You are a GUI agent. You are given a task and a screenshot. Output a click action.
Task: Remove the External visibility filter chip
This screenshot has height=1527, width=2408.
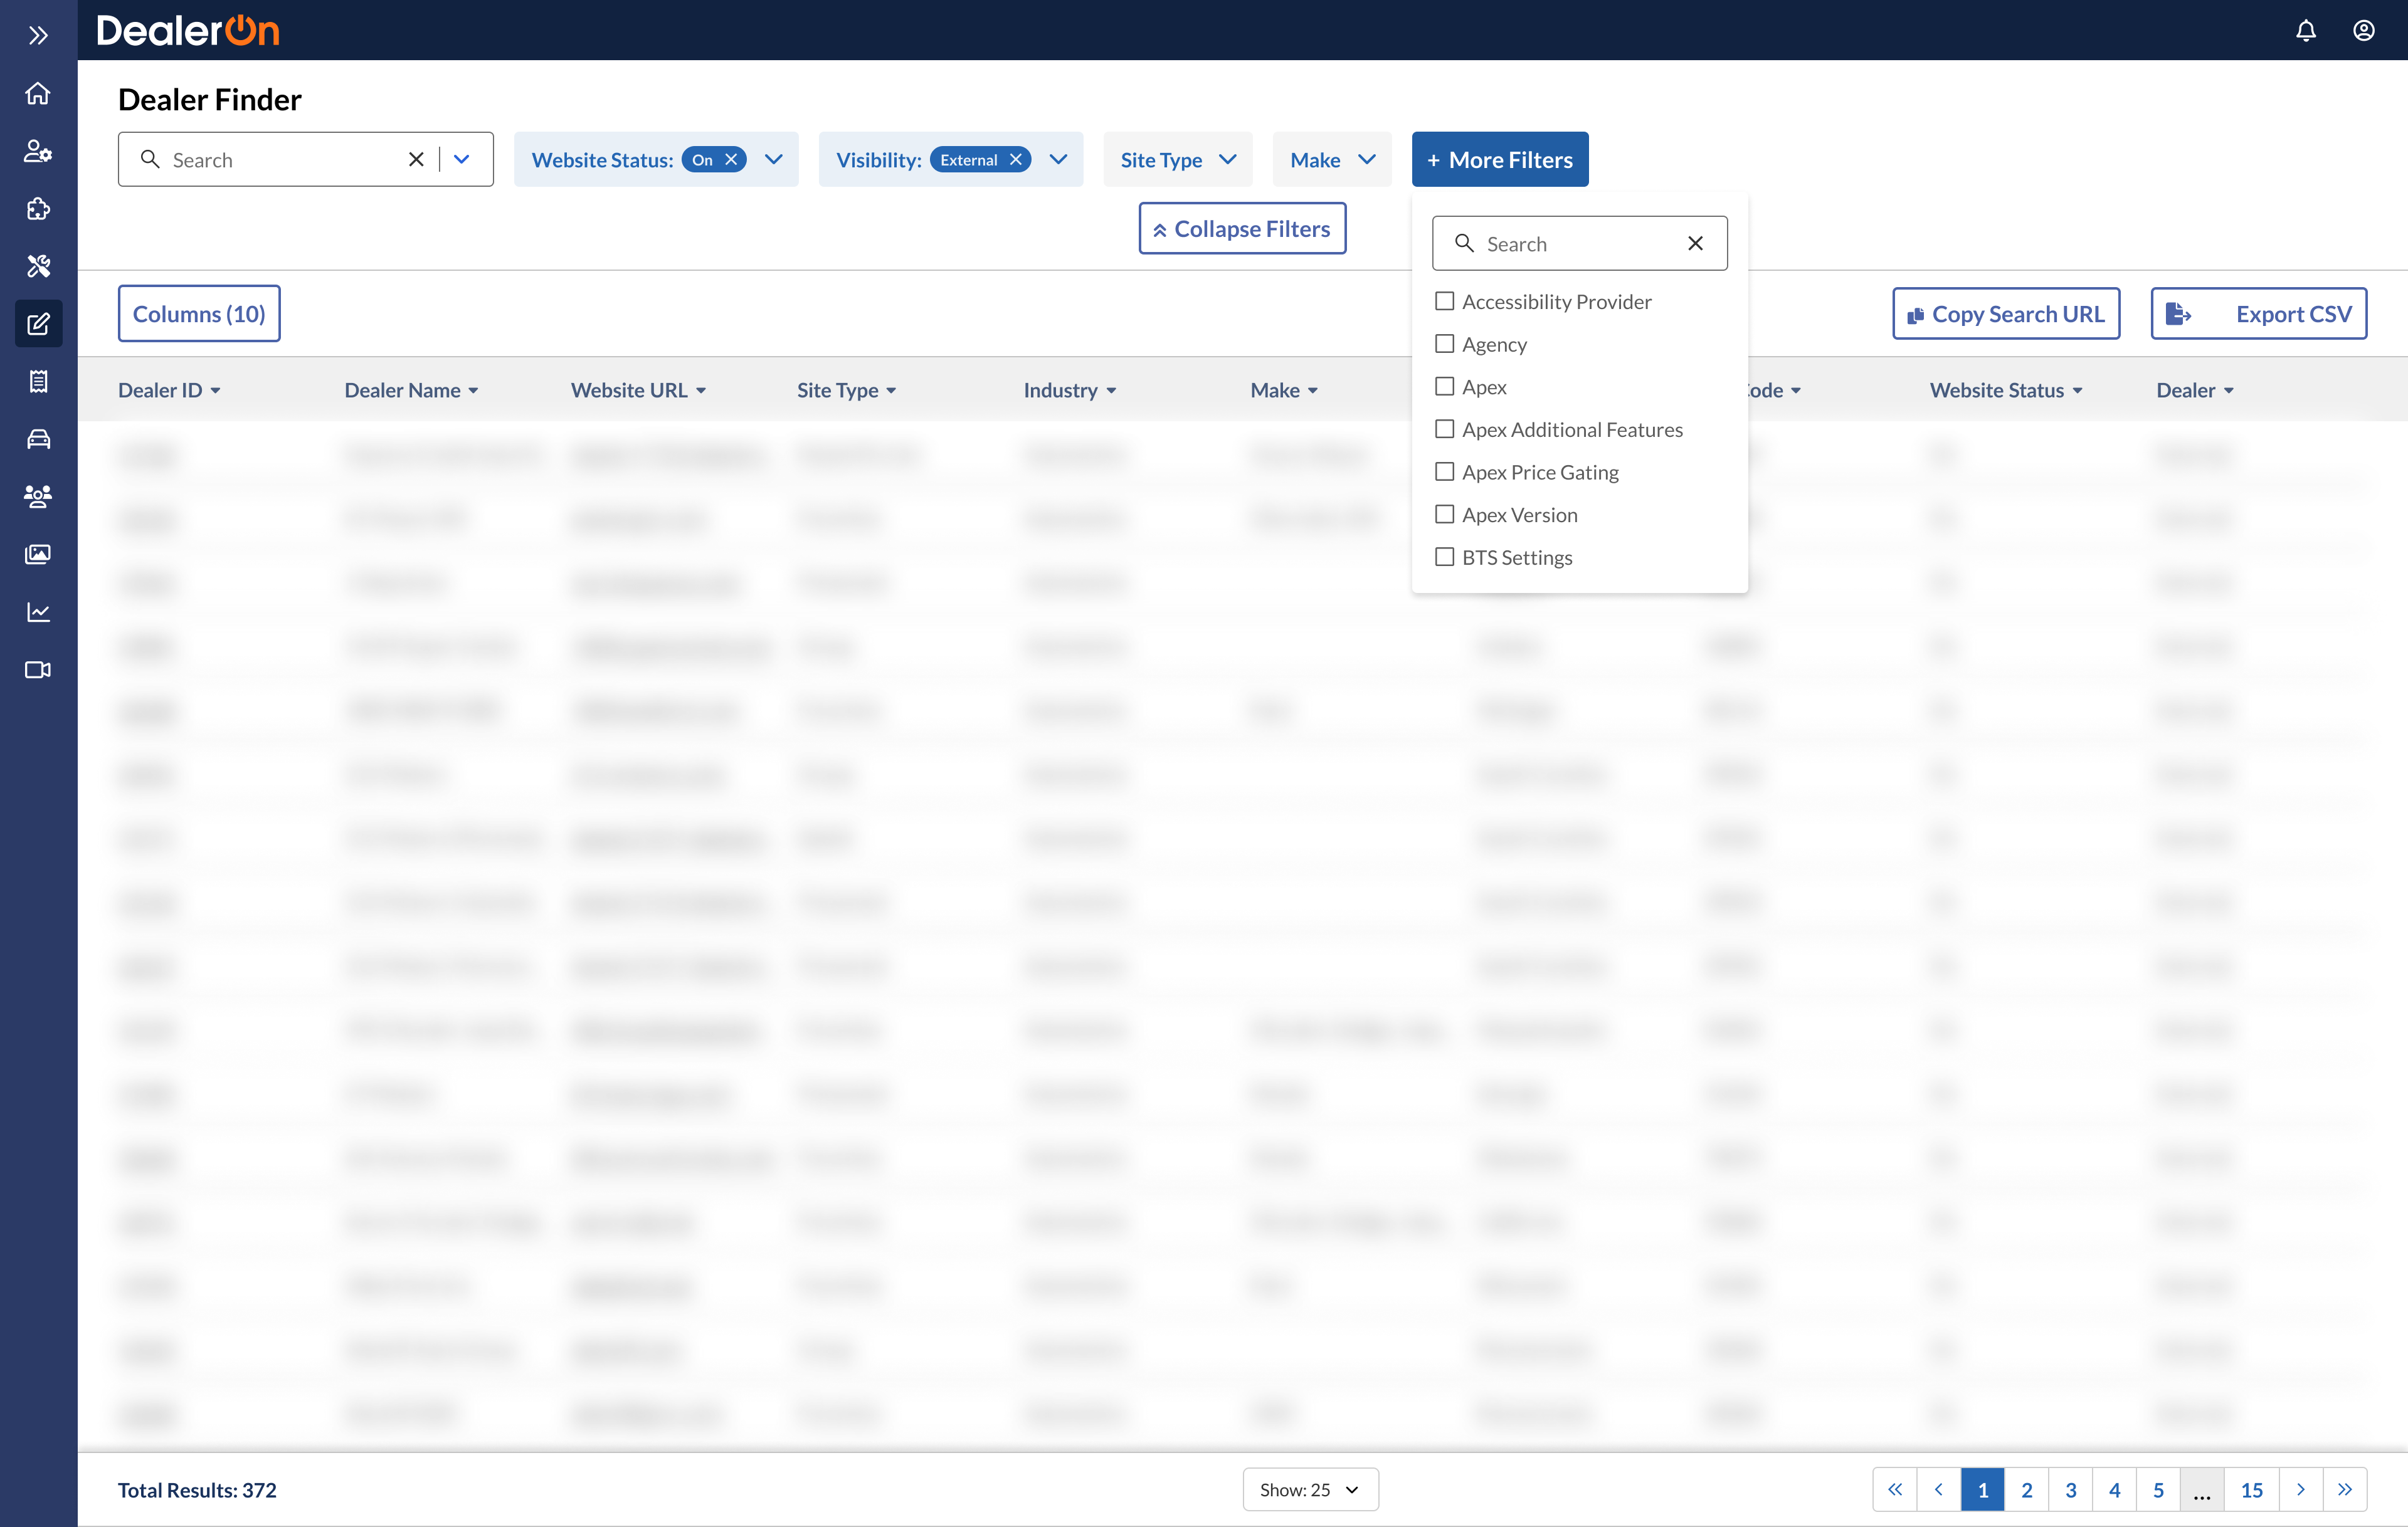coord(1016,160)
